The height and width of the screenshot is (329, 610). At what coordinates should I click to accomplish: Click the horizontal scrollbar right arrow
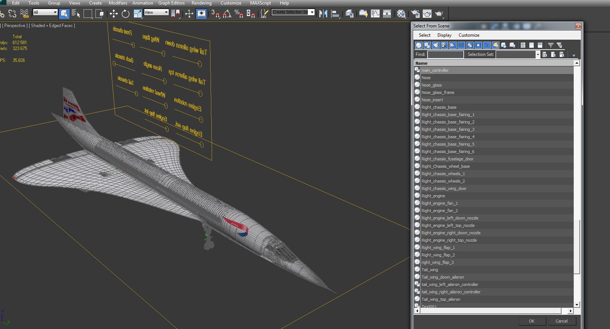click(x=571, y=311)
